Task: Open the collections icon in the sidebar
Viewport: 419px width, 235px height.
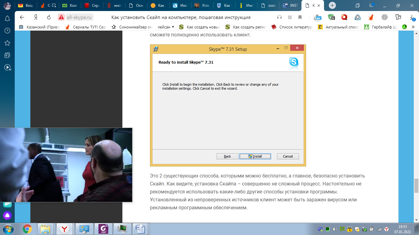Action: [7, 55]
